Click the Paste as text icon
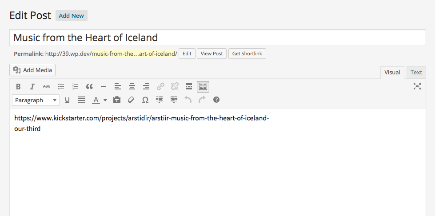This screenshot has width=435, height=216. click(x=117, y=100)
